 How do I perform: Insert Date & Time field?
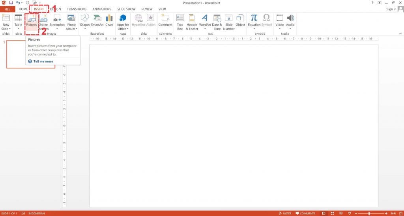(217, 22)
